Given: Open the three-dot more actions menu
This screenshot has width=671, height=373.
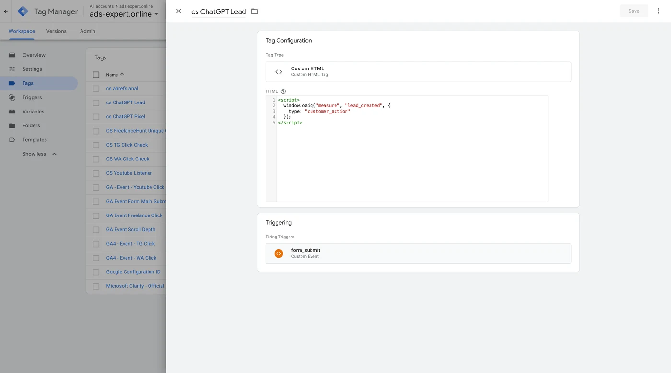Looking at the screenshot, I should 658,11.
